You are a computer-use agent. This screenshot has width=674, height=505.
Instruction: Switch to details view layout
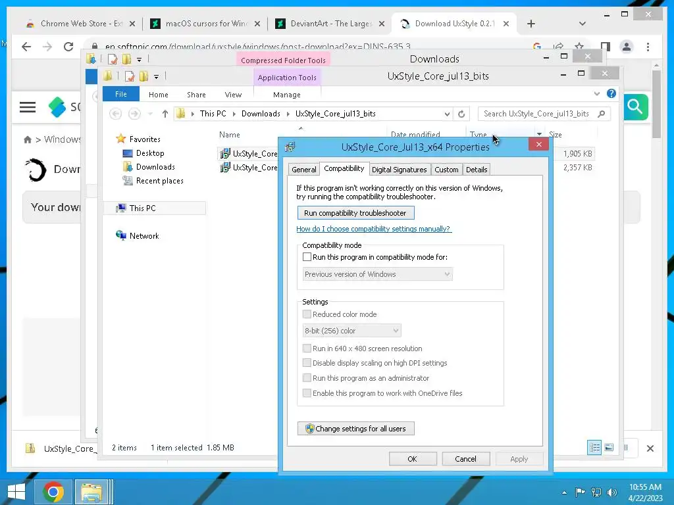click(594, 447)
